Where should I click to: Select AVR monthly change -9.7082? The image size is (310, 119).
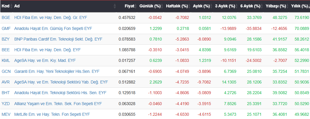click(204, 82)
